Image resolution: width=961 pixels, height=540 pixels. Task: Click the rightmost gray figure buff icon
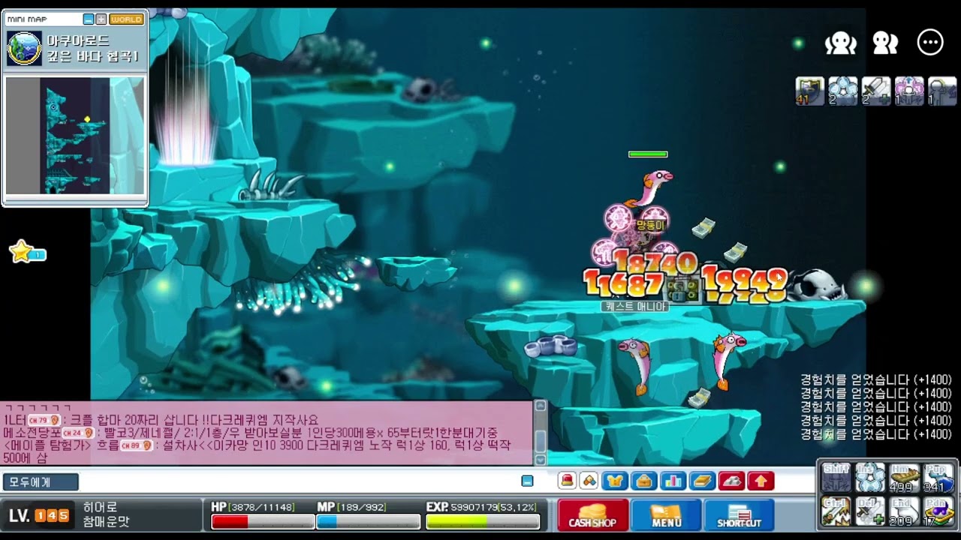coord(942,91)
